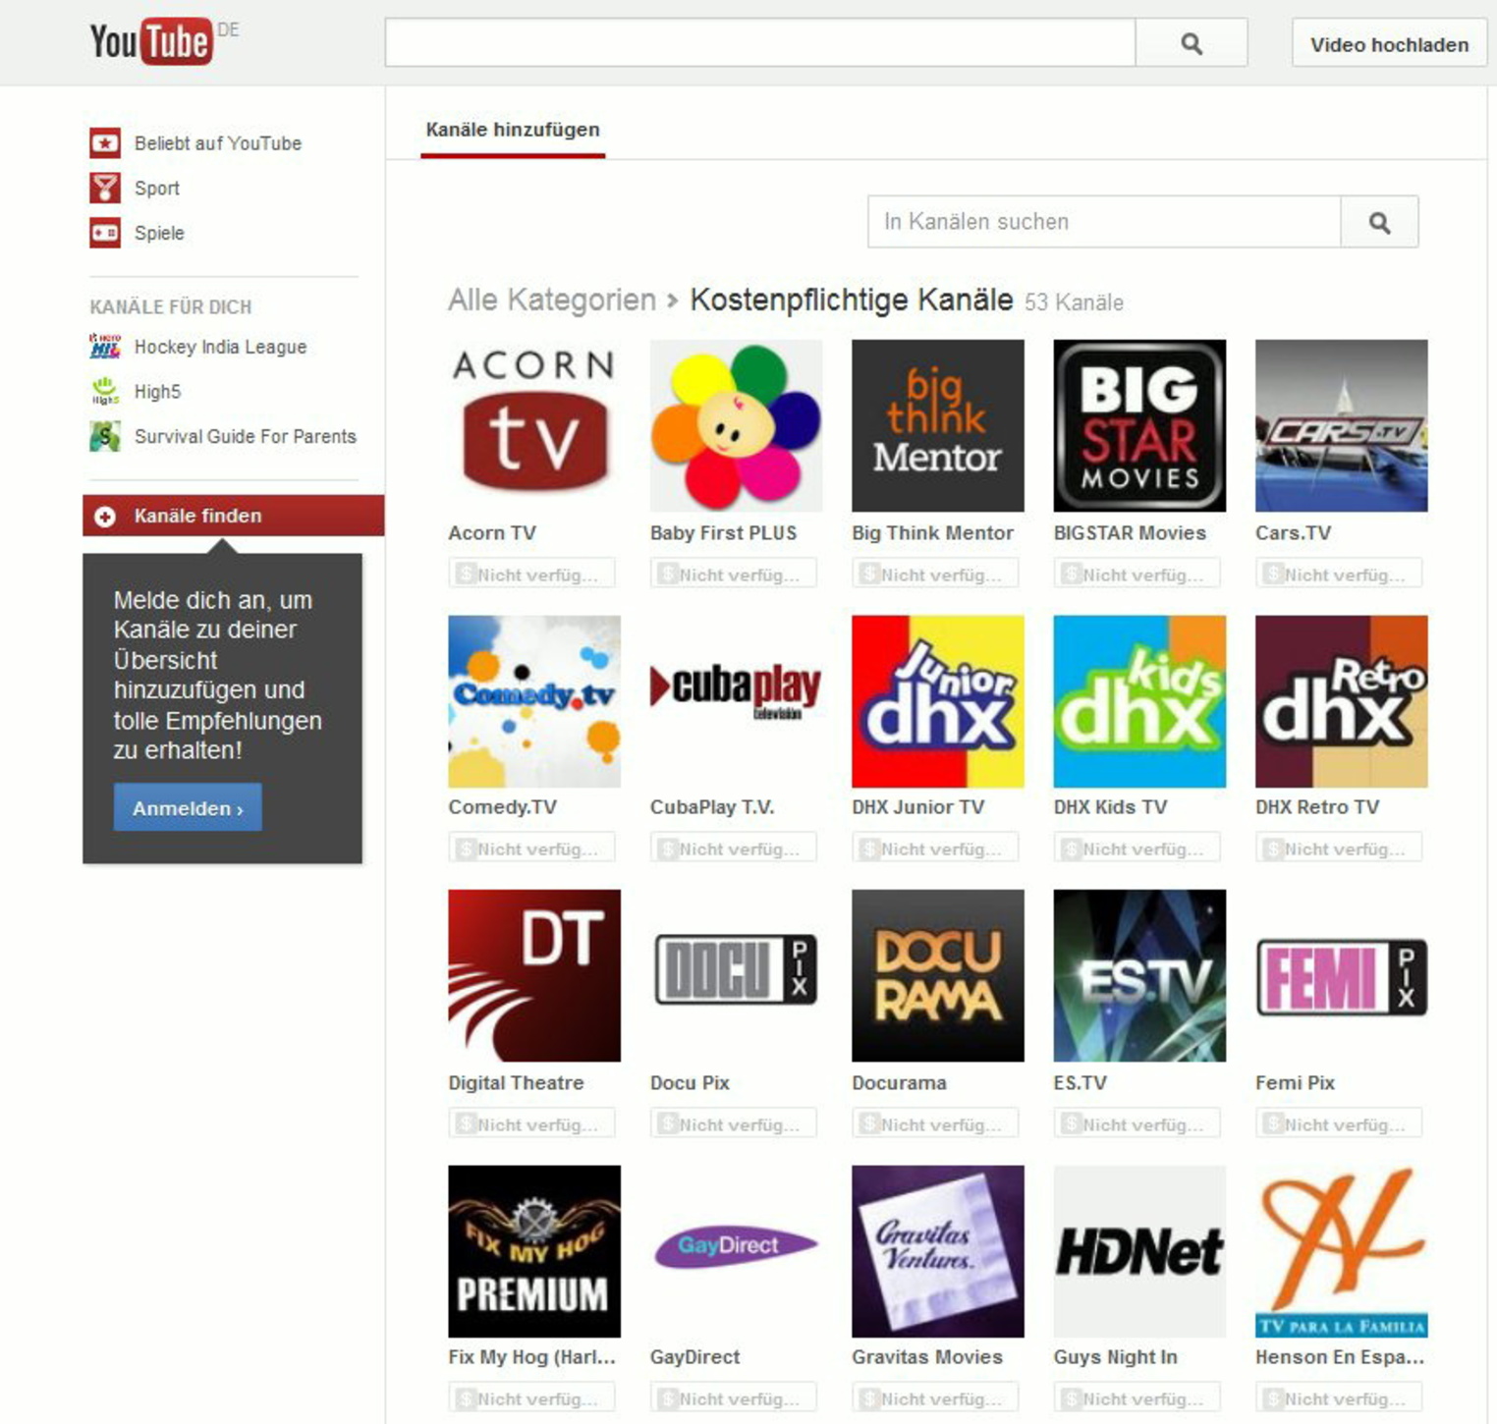
Task: Click the High5 channel icon
Action: click(x=105, y=391)
